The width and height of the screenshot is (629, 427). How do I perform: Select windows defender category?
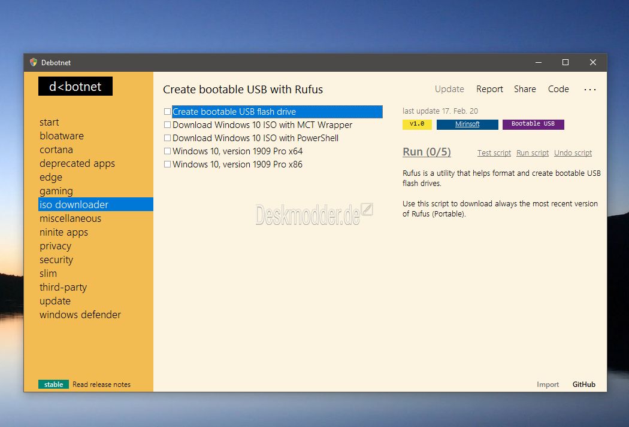pyautogui.click(x=80, y=315)
